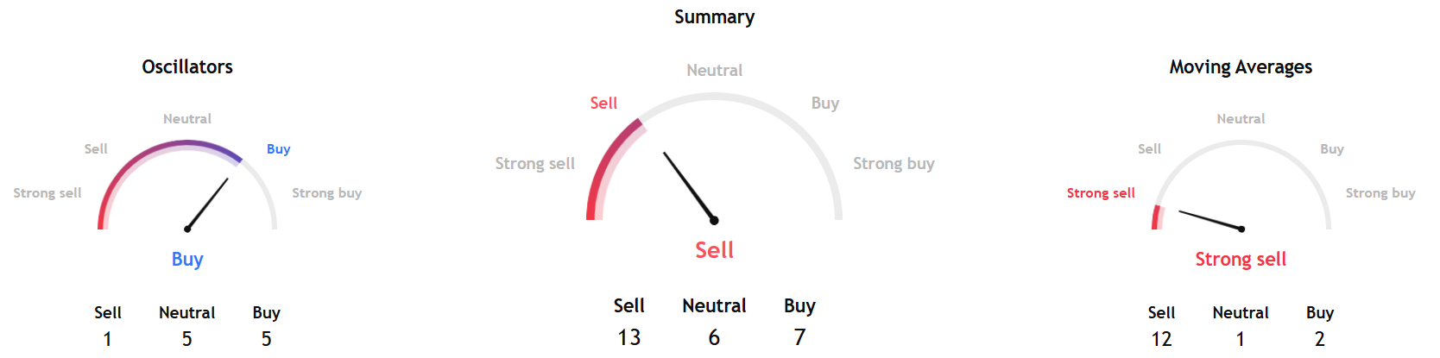Click the Strong buy label on Summary gauge

pos(894,164)
